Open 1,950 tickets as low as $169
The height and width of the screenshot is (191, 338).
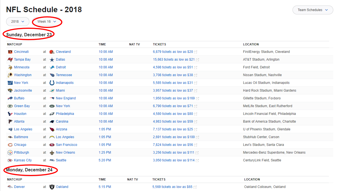(x=174, y=98)
